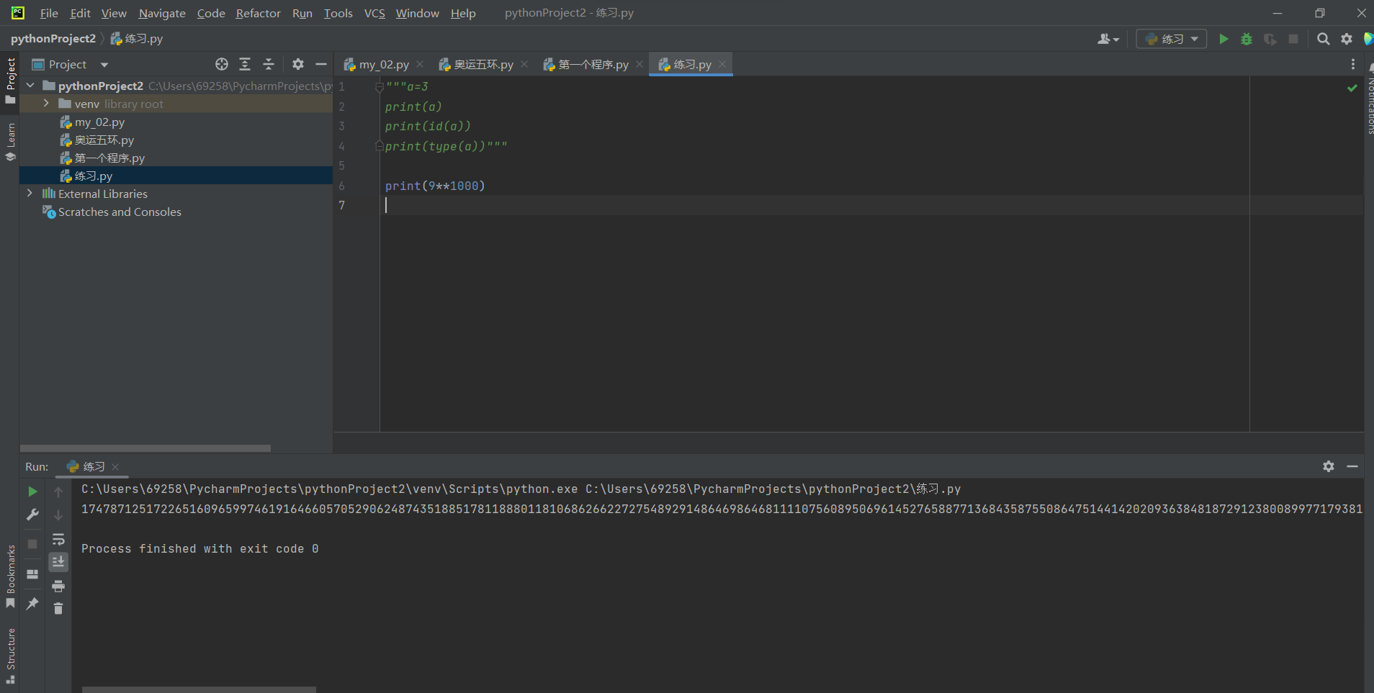Image resolution: width=1374 pixels, height=693 pixels.
Task: Start debugging with the bug icon
Action: (x=1247, y=39)
